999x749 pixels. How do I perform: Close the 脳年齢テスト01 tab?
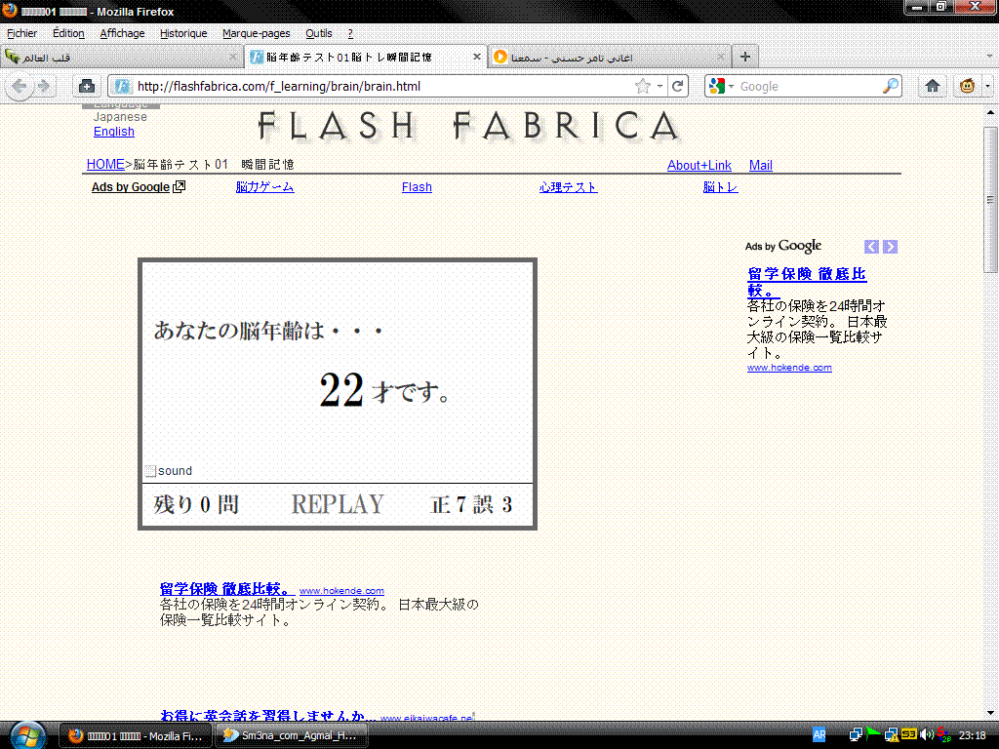click(x=476, y=57)
